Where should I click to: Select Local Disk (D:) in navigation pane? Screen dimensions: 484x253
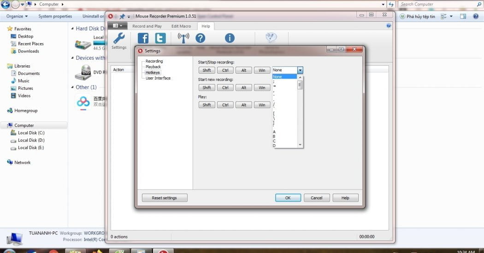coord(31,140)
